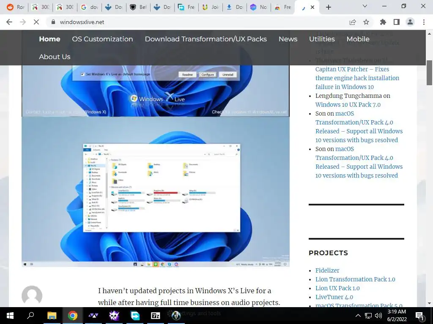The width and height of the screenshot is (433, 324).
Task: Open the LiveTuner 4.0 project link
Action: 334,297
